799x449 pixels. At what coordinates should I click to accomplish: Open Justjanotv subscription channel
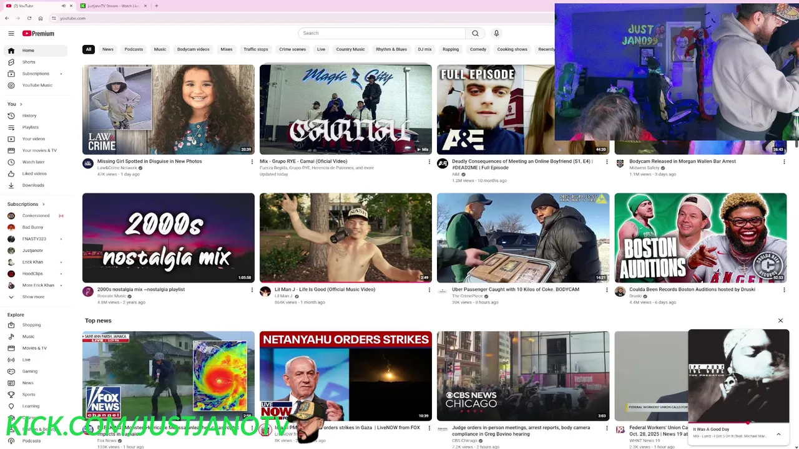coord(32,251)
